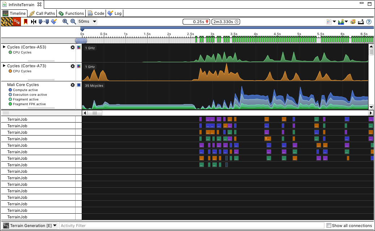Click the Mali Core Cycles chart title
This screenshot has width=375, height=231.
23,85
